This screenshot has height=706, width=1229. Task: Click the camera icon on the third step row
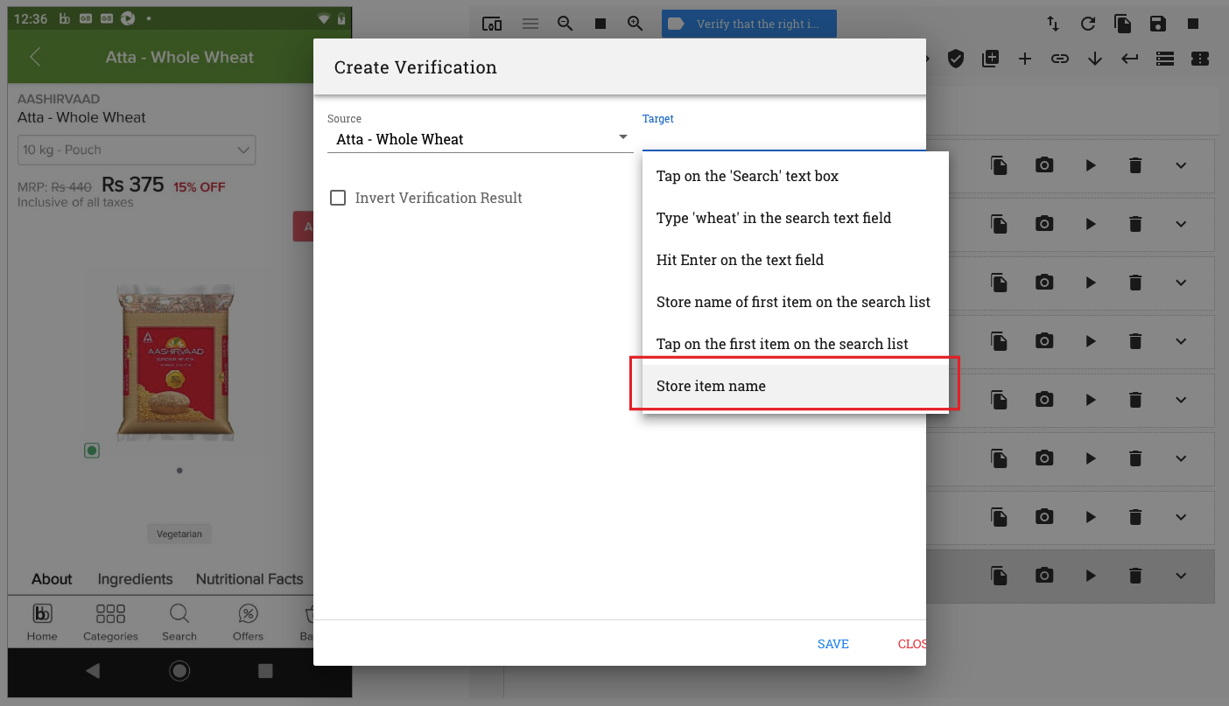[1044, 283]
